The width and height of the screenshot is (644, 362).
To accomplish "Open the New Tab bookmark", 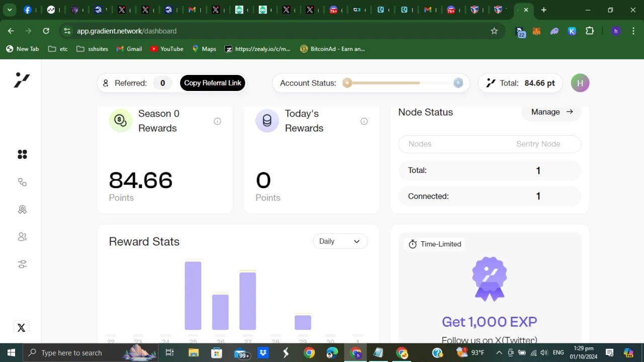I will (x=22, y=49).
